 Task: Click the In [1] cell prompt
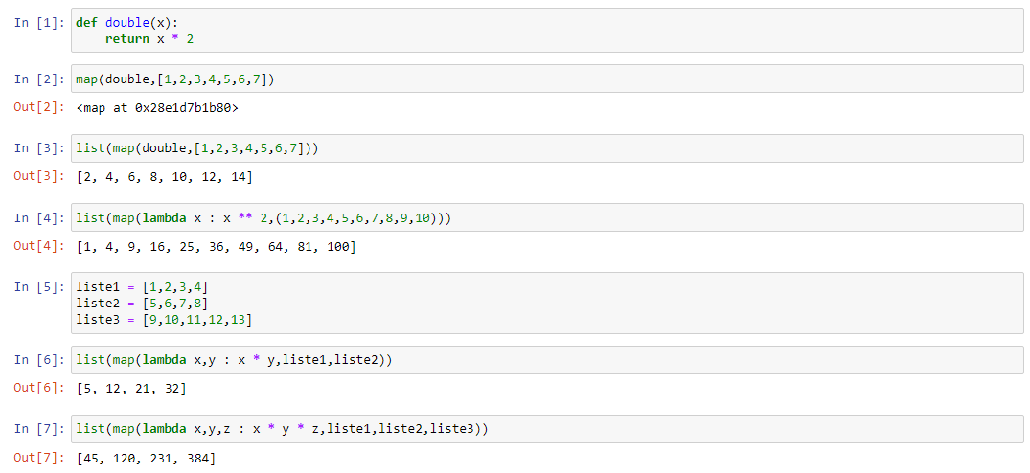[39, 22]
